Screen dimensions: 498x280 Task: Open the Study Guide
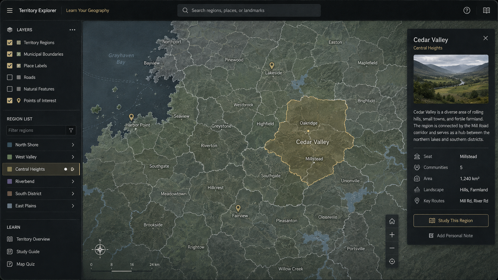point(23,252)
